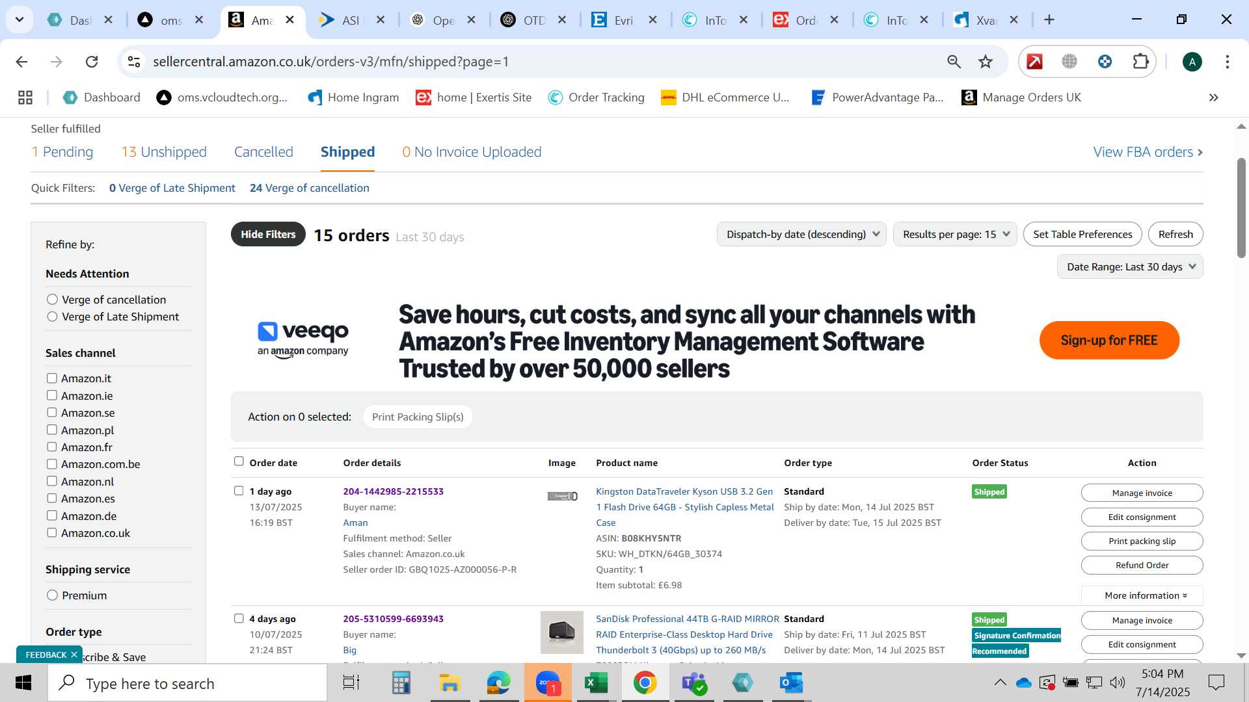Open Manage Orders UK bookmark
Image resolution: width=1249 pixels, height=702 pixels.
point(1021,97)
